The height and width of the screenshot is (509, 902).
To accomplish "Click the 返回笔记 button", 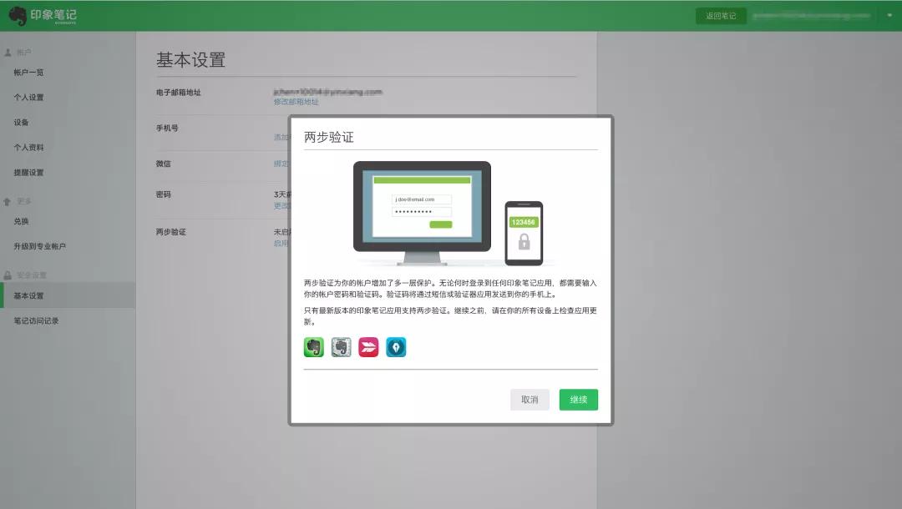I will [721, 16].
